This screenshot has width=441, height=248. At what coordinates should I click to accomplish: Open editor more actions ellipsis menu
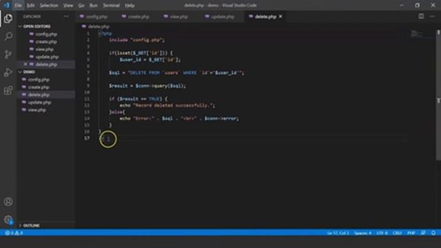(x=432, y=17)
